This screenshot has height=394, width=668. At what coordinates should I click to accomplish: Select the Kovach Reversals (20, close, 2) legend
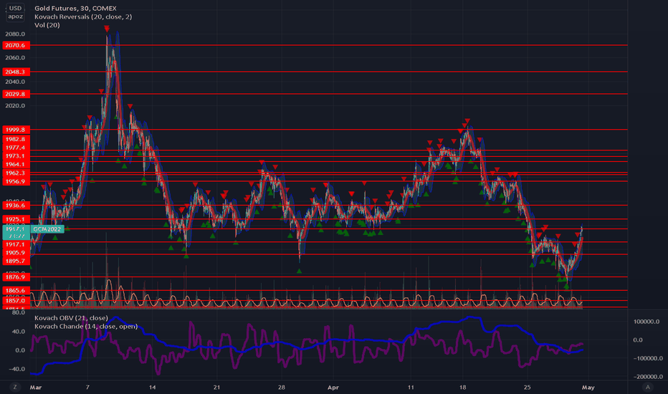coord(83,16)
